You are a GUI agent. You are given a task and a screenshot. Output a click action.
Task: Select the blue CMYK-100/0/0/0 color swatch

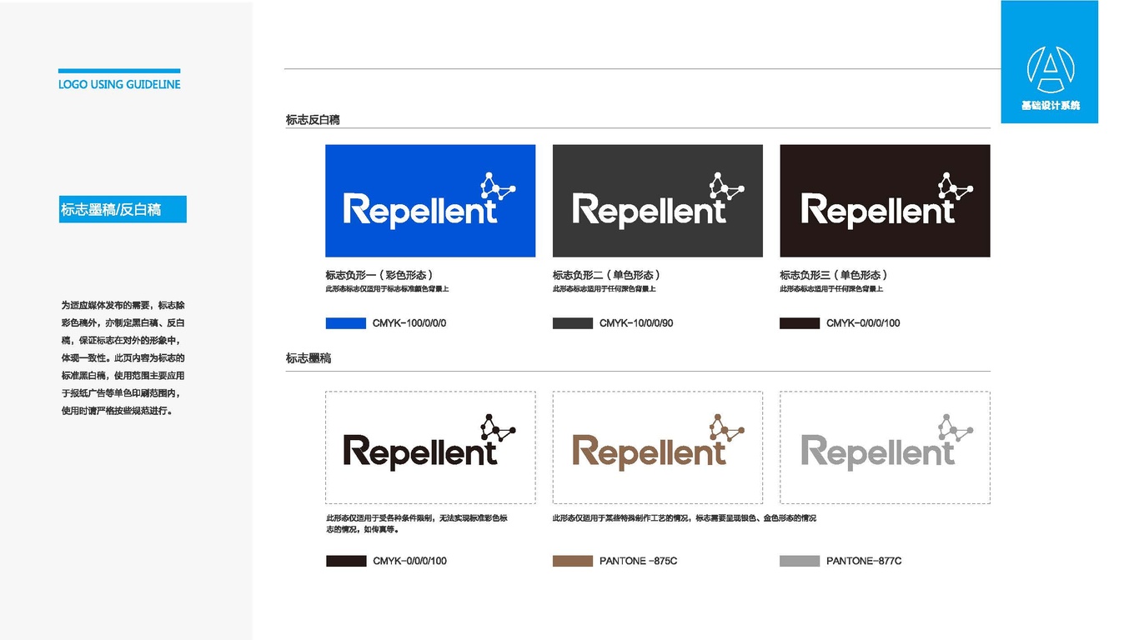tap(346, 323)
